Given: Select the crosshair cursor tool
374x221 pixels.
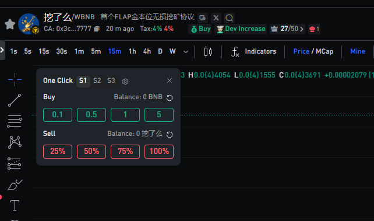Looking at the screenshot, I should (15, 79).
